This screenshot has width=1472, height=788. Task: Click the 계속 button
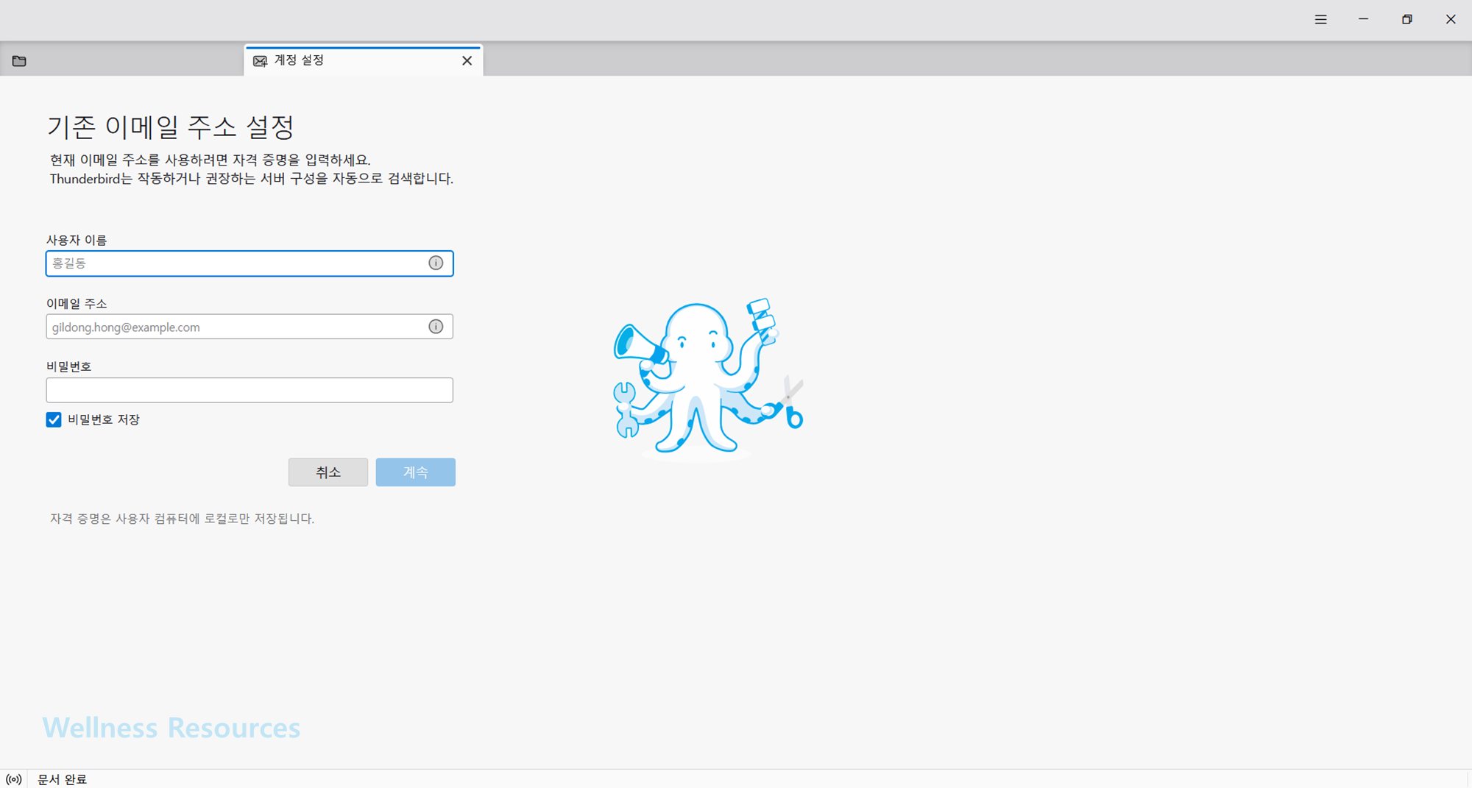tap(416, 472)
